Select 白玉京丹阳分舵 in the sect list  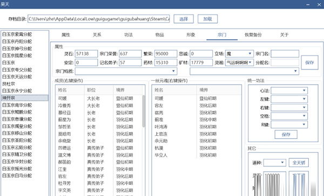[x=25, y=41]
